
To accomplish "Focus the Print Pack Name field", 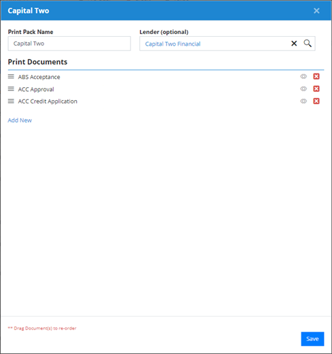I will point(69,44).
